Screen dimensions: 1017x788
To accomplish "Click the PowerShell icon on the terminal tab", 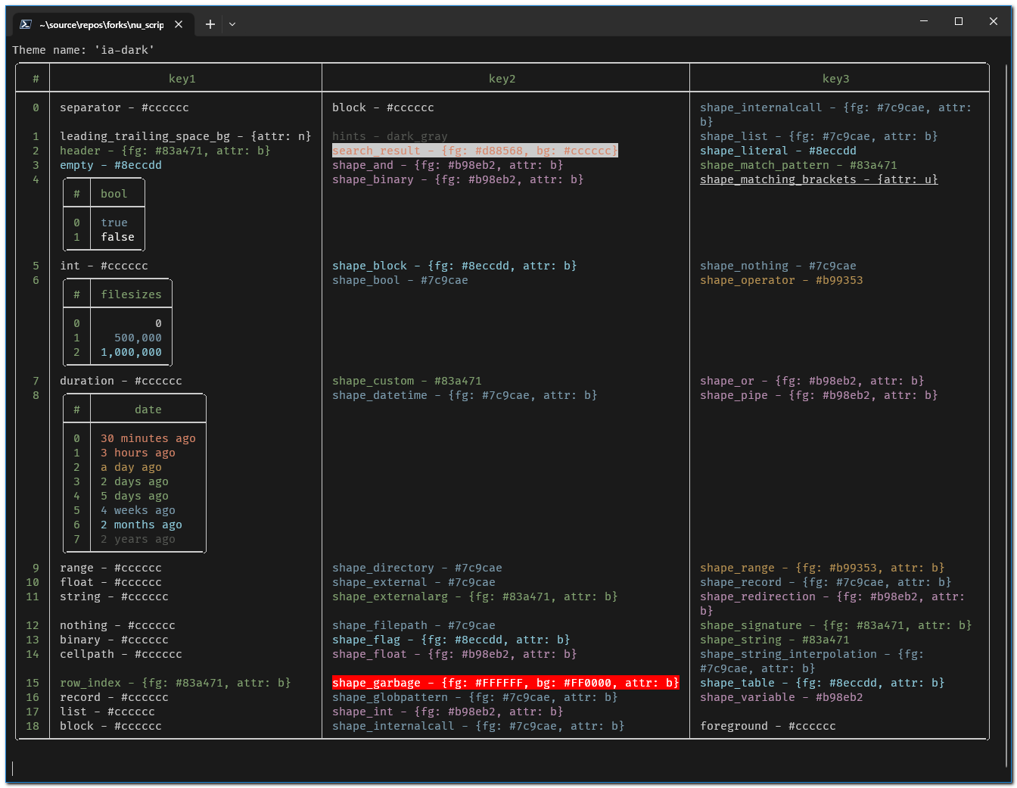I will point(26,24).
